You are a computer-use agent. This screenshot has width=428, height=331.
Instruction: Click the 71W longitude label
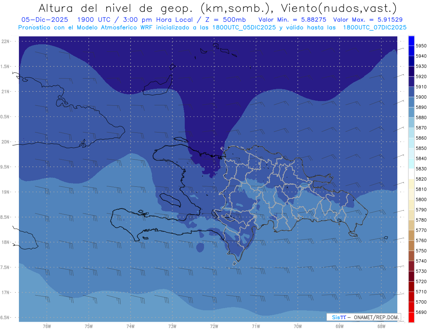pyautogui.click(x=256, y=326)
